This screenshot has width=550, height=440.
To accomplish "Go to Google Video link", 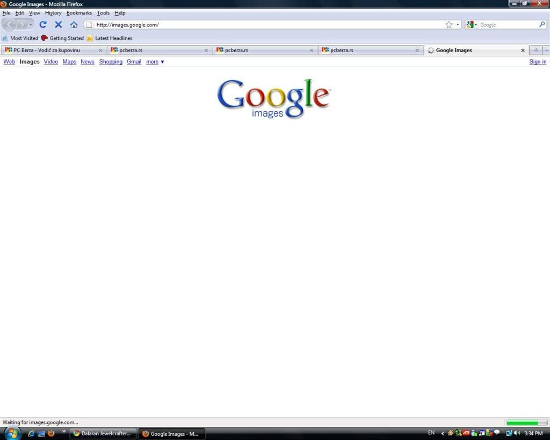I will (x=51, y=62).
